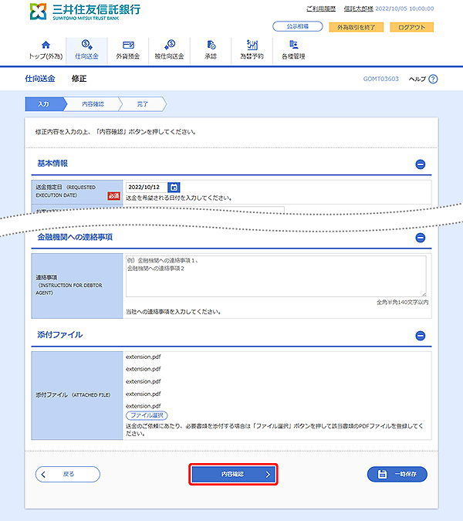463x521 pixels.
Task: Select the 入力 step indicator
Action: click(x=44, y=104)
